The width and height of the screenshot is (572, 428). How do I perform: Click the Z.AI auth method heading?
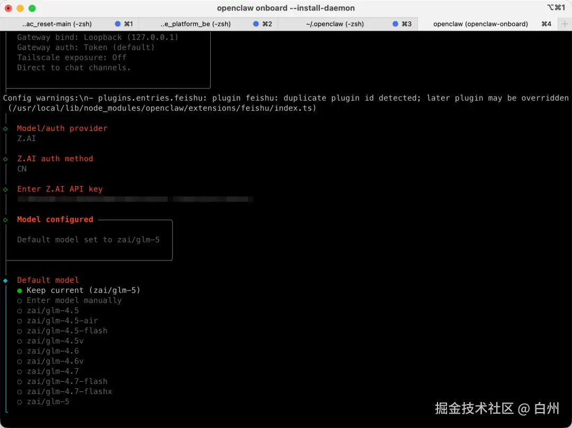pos(55,159)
